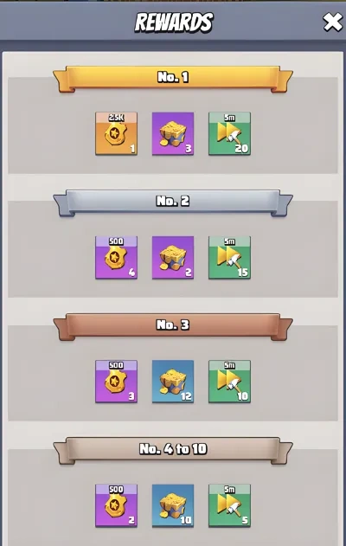Screen dimensions: 346x546
Task: Tap the purple gold chest with quantity 2
Action: [173, 257]
